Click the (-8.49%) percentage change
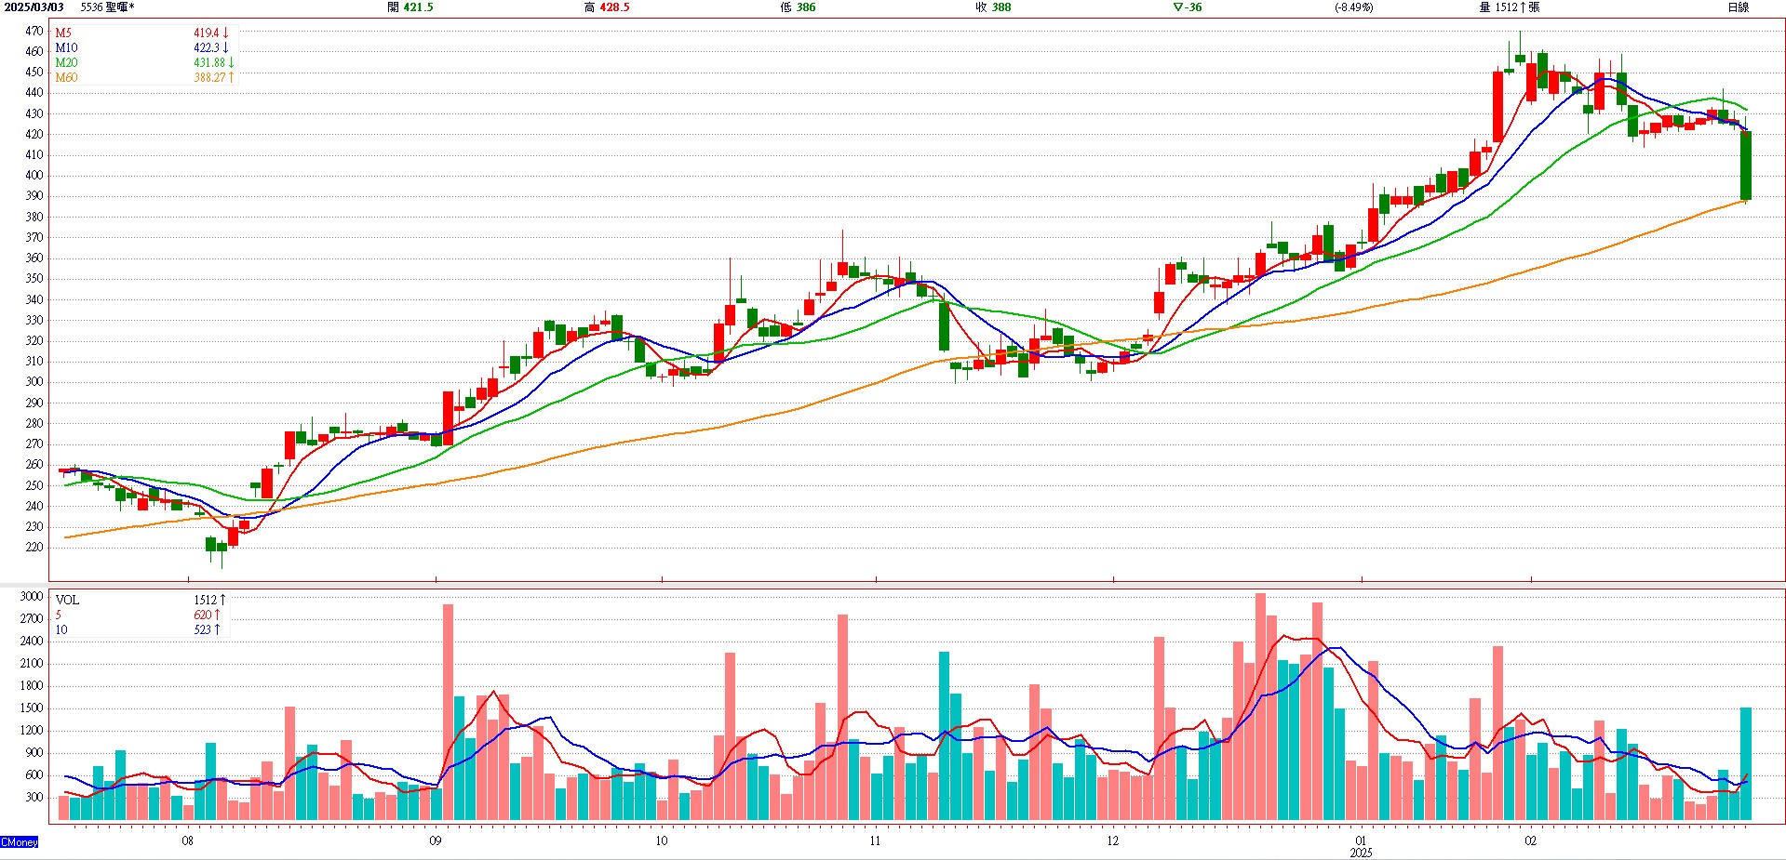Screen dimensions: 1786x860 click(x=1353, y=7)
